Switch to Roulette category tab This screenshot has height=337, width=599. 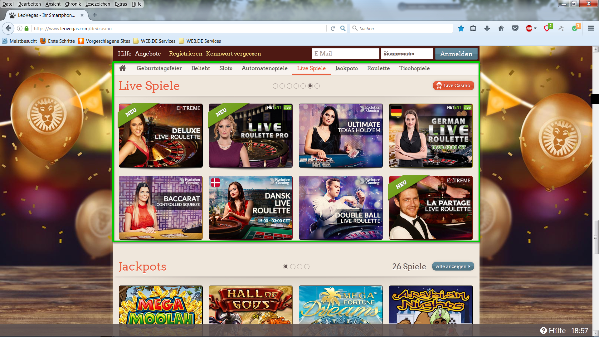tap(378, 68)
